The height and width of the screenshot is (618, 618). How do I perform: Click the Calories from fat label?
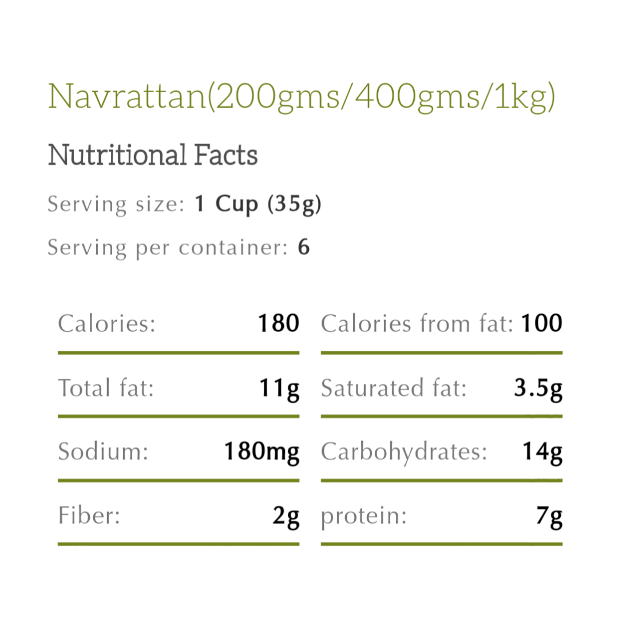click(417, 324)
